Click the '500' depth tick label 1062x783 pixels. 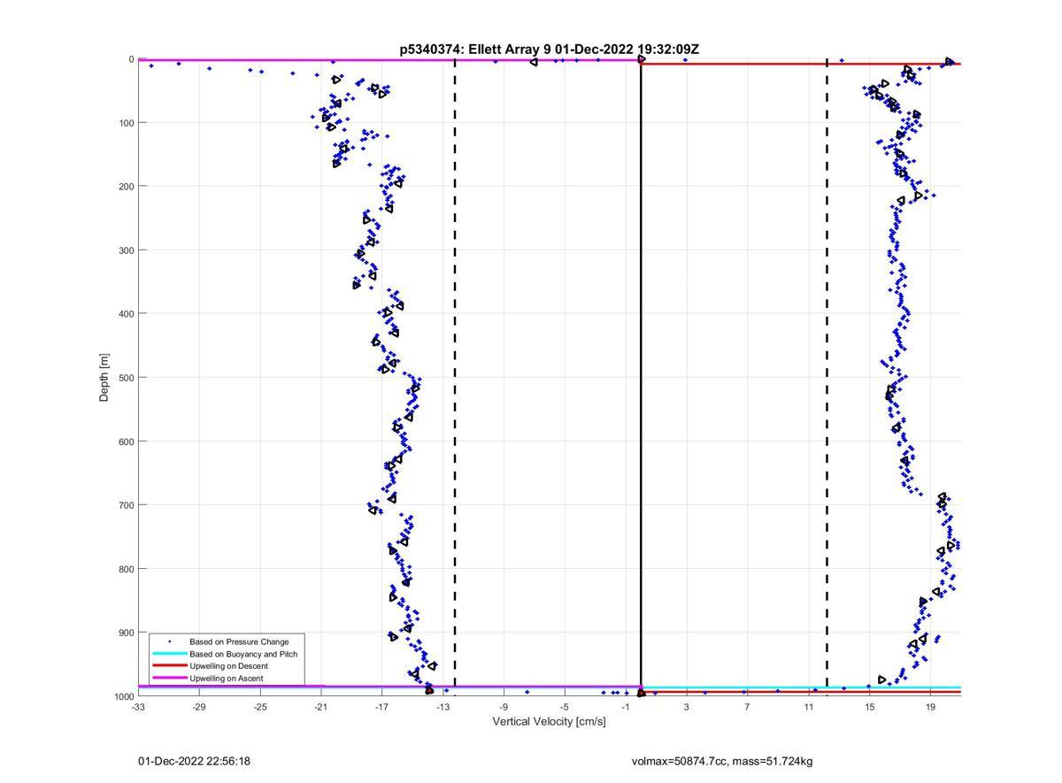pyautogui.click(x=126, y=378)
